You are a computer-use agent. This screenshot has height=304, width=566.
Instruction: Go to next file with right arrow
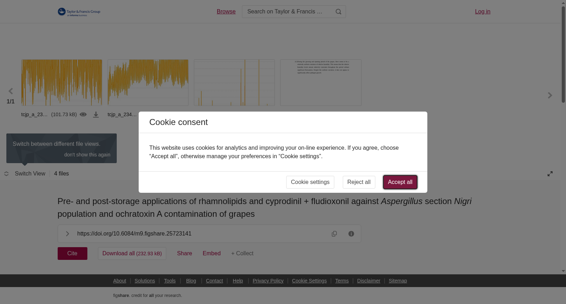(550, 95)
